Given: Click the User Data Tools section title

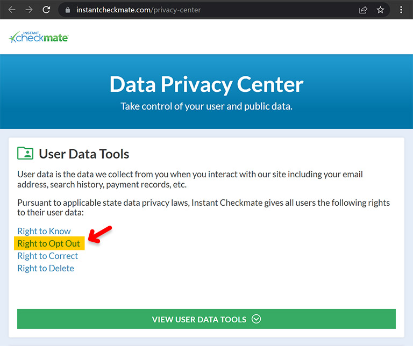Looking at the screenshot, I should (x=84, y=154).
